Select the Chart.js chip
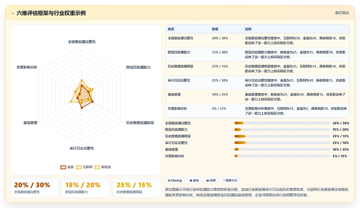Screen dimensions: 360x208 pyautogui.click(x=175, y=180)
